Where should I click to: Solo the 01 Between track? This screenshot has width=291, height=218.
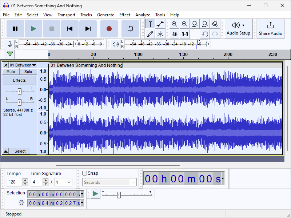point(28,72)
